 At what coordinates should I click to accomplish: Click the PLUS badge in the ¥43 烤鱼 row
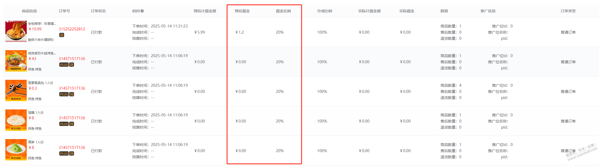(64, 65)
